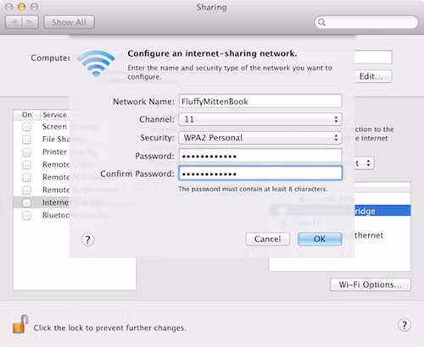Click the lock icon to prevent changes

coord(20,324)
